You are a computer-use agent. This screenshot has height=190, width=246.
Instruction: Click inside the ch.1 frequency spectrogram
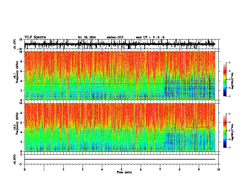(x=120, y=76)
